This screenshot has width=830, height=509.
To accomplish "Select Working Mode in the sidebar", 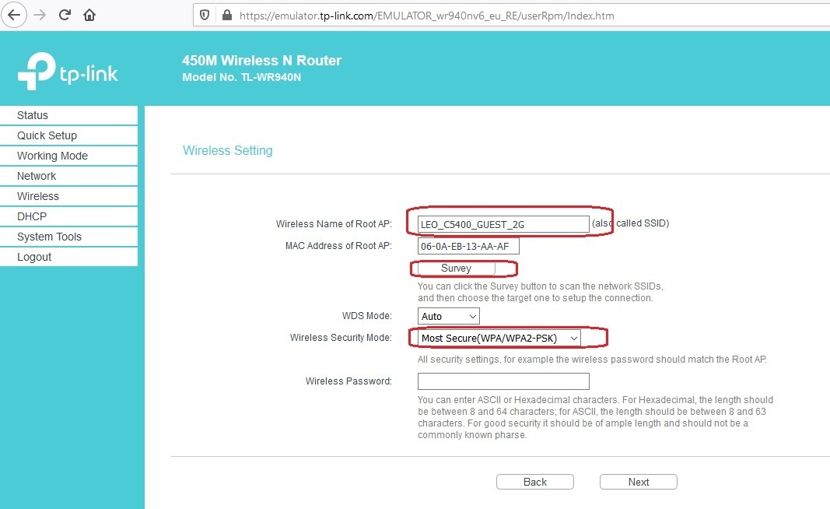I will coord(68,156).
